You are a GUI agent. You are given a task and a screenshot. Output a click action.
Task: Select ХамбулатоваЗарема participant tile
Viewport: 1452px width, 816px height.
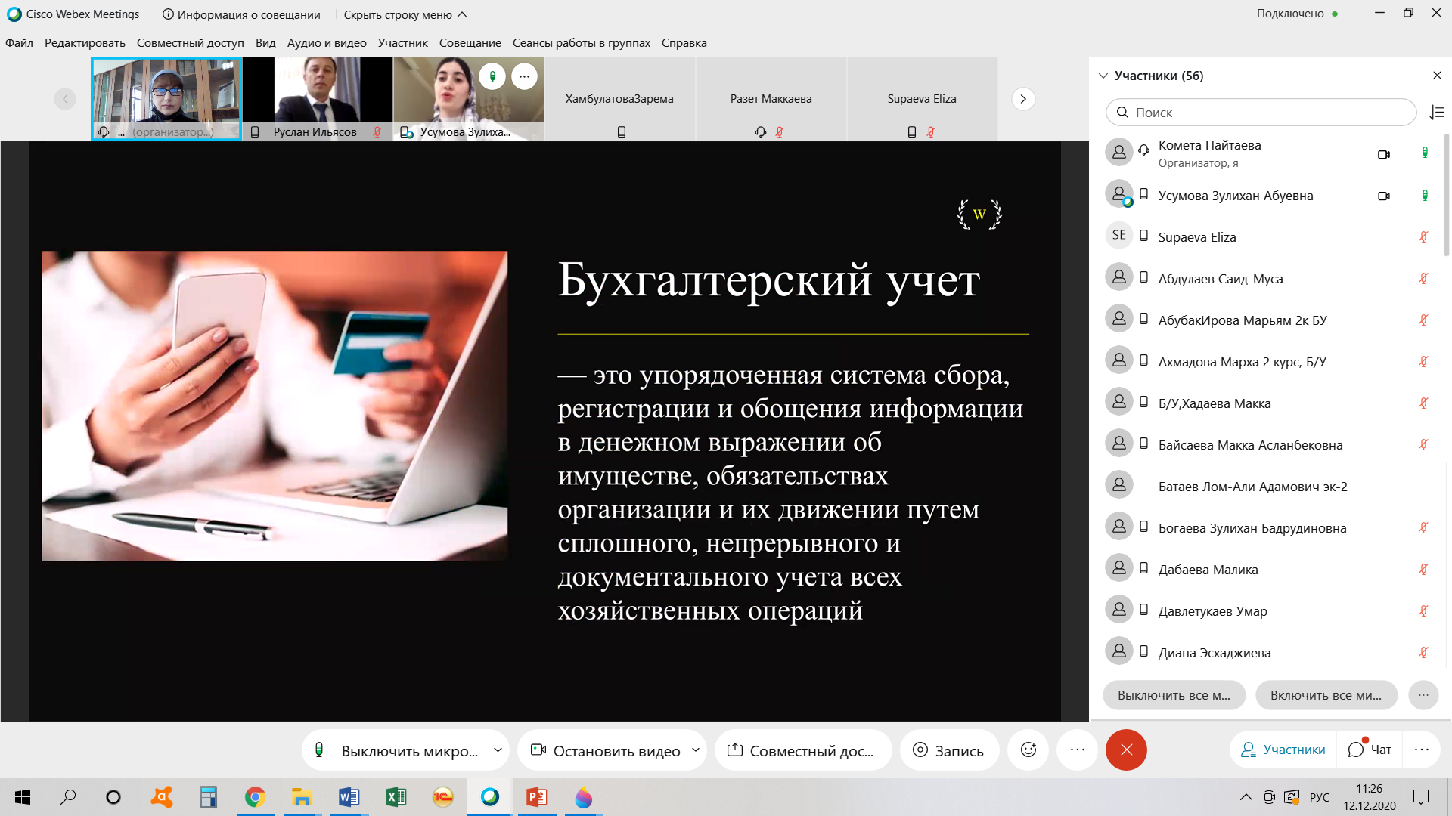[x=619, y=99]
